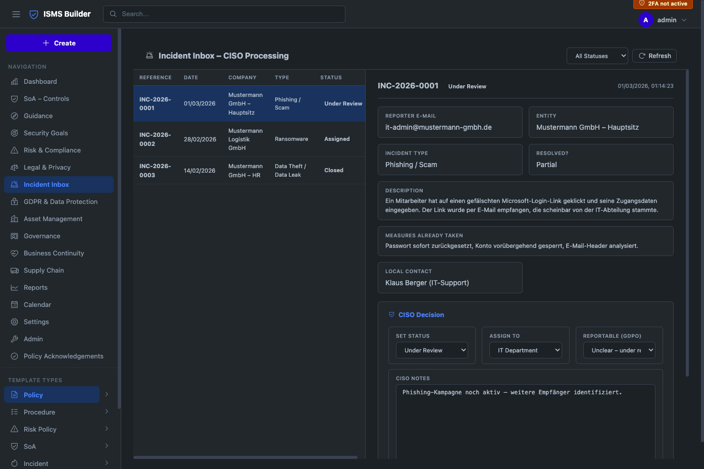The image size is (704, 469).
Task: Open the Assign To dropdown
Action: 526,350
